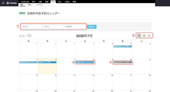Screen dimensions: 170x92
Task: Switch to the 入居者 tab
Action: 67,2
